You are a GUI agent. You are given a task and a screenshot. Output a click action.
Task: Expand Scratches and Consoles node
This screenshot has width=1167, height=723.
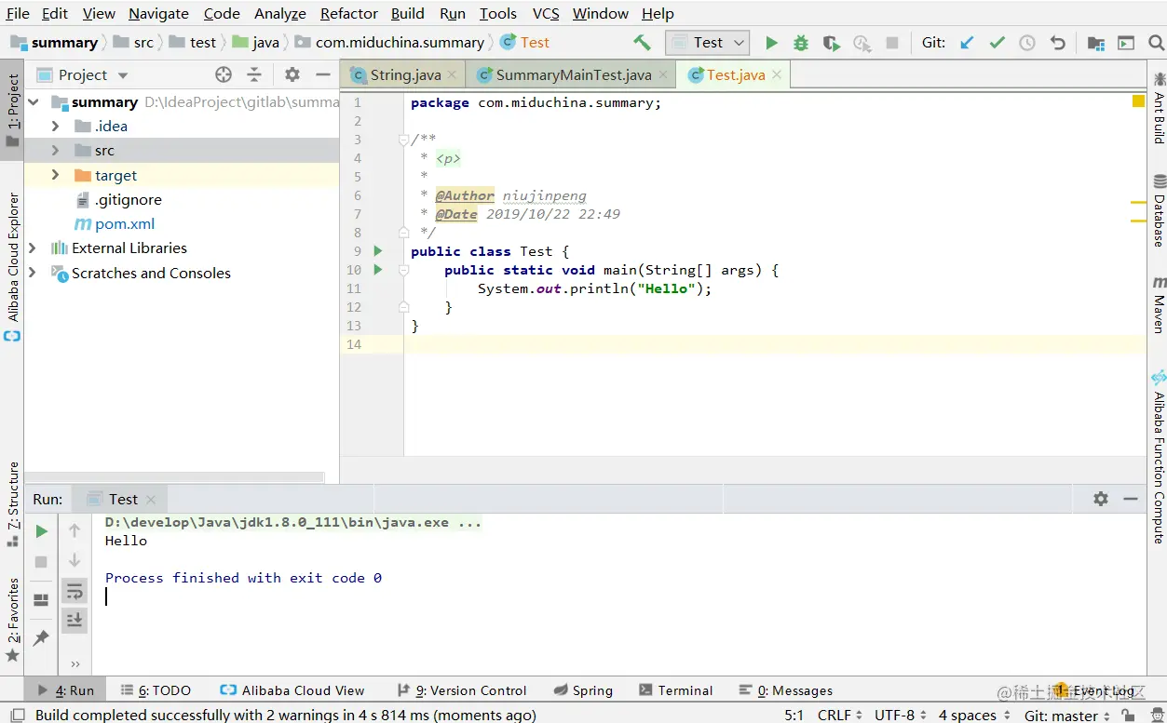34,273
